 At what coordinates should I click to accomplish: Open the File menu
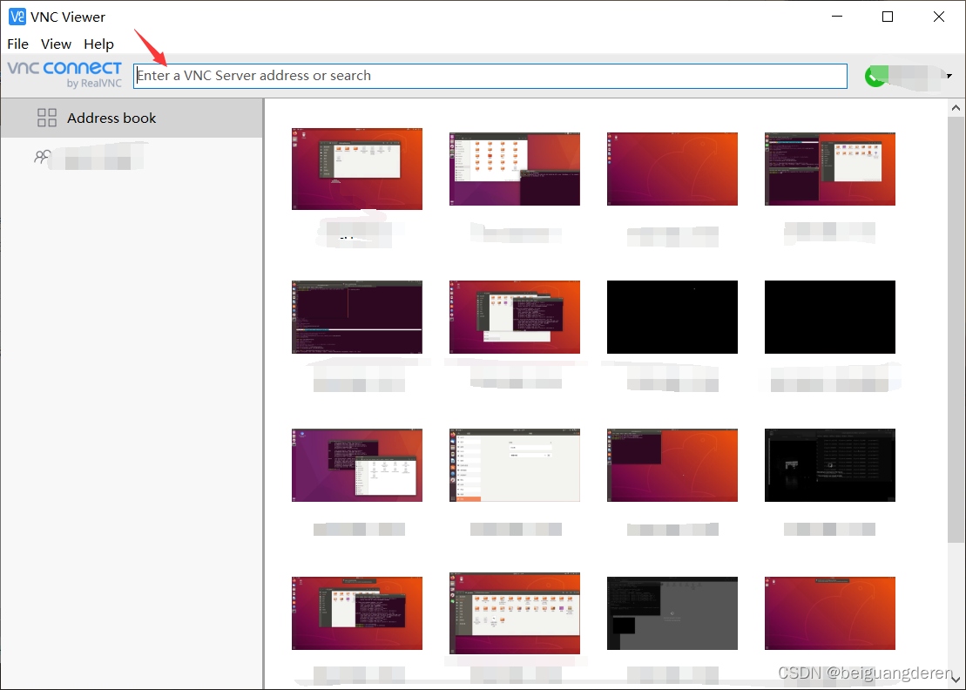point(18,44)
